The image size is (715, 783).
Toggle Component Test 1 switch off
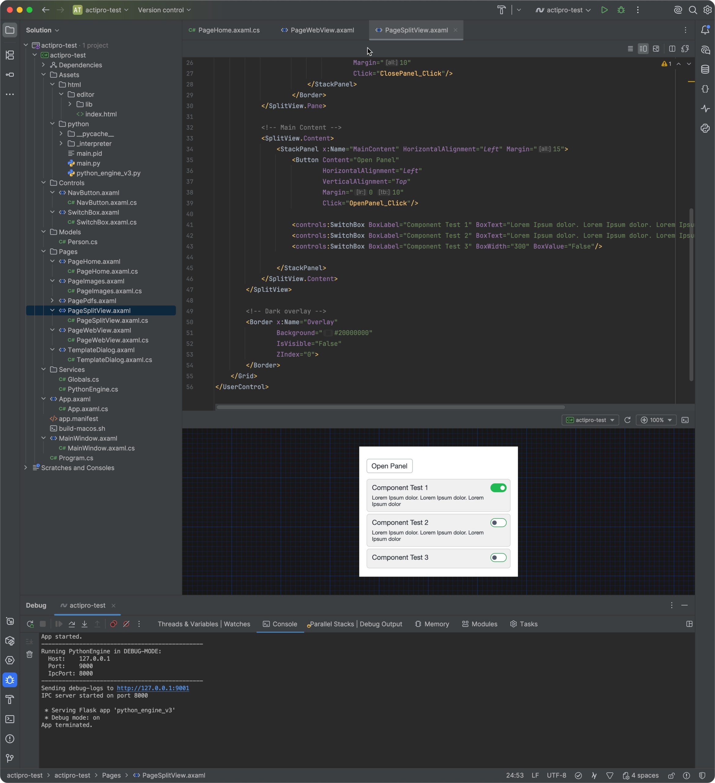click(498, 488)
